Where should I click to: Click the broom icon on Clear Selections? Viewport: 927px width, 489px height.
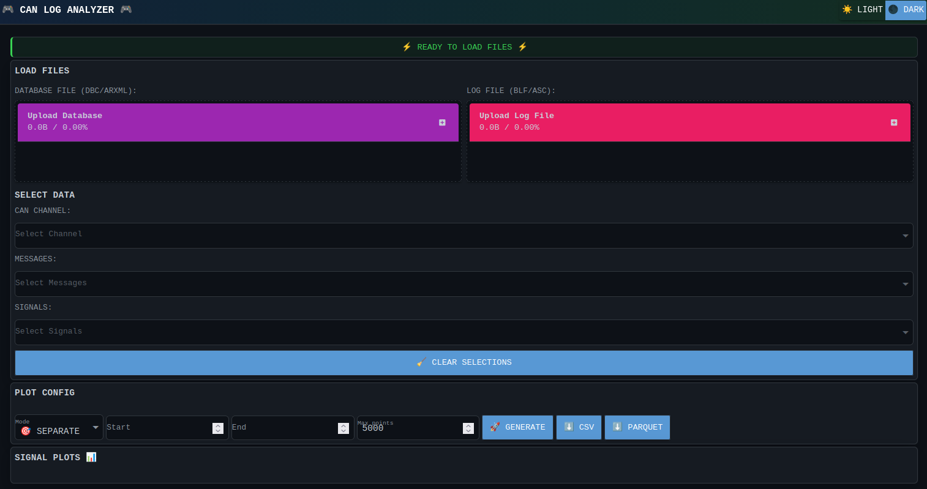click(421, 362)
